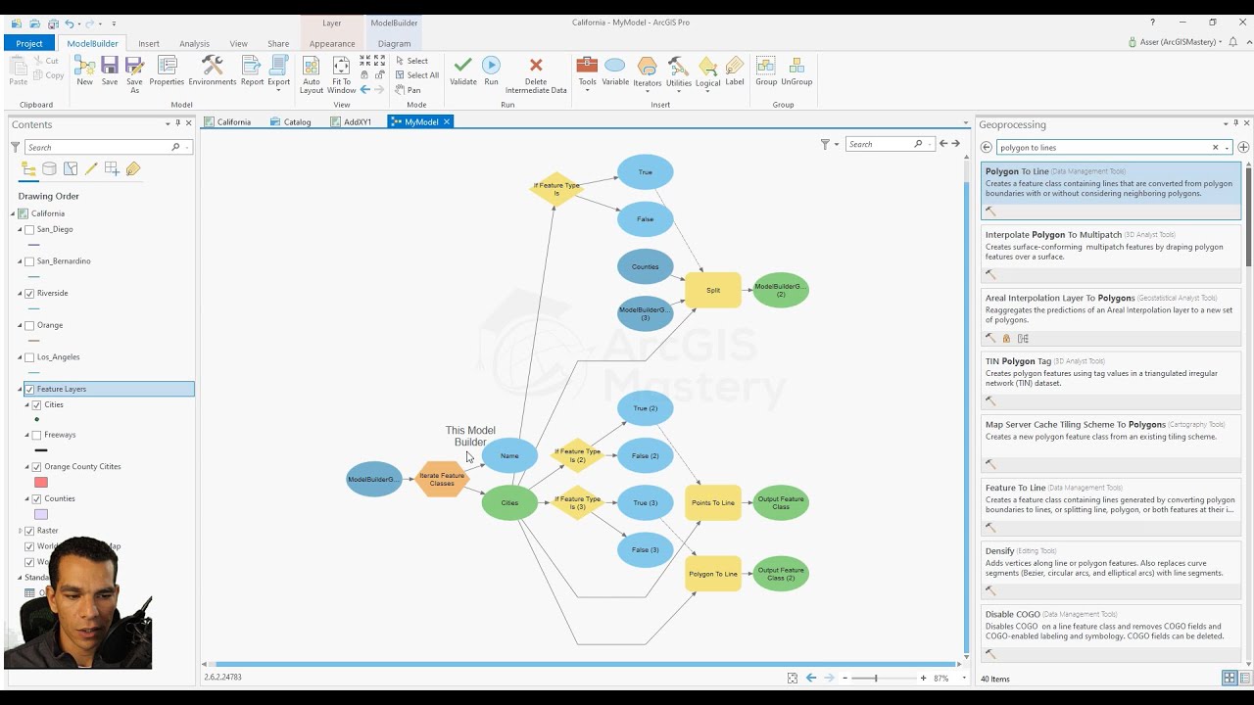Switch to the Catalog view tab
Image resolution: width=1254 pixels, height=705 pixels.
[x=291, y=121]
